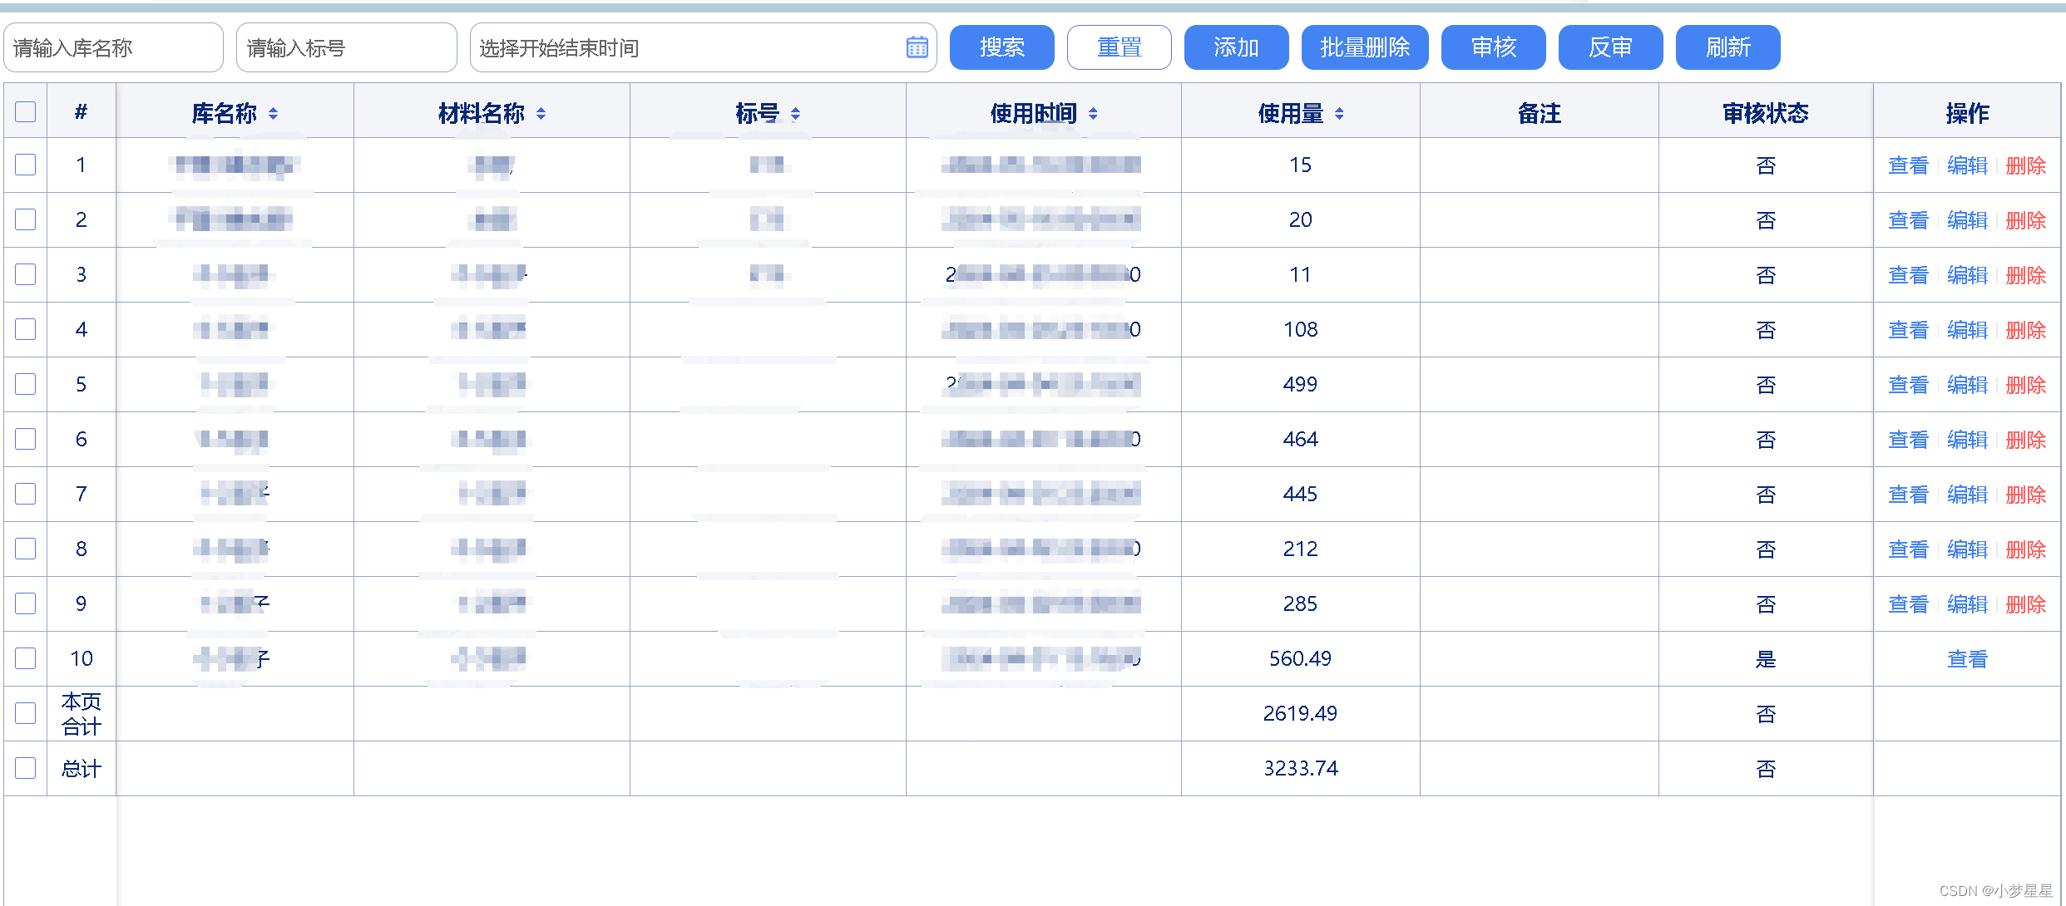2066x906 pixels.
Task: Check the checkbox for row 6
Action: (x=26, y=439)
